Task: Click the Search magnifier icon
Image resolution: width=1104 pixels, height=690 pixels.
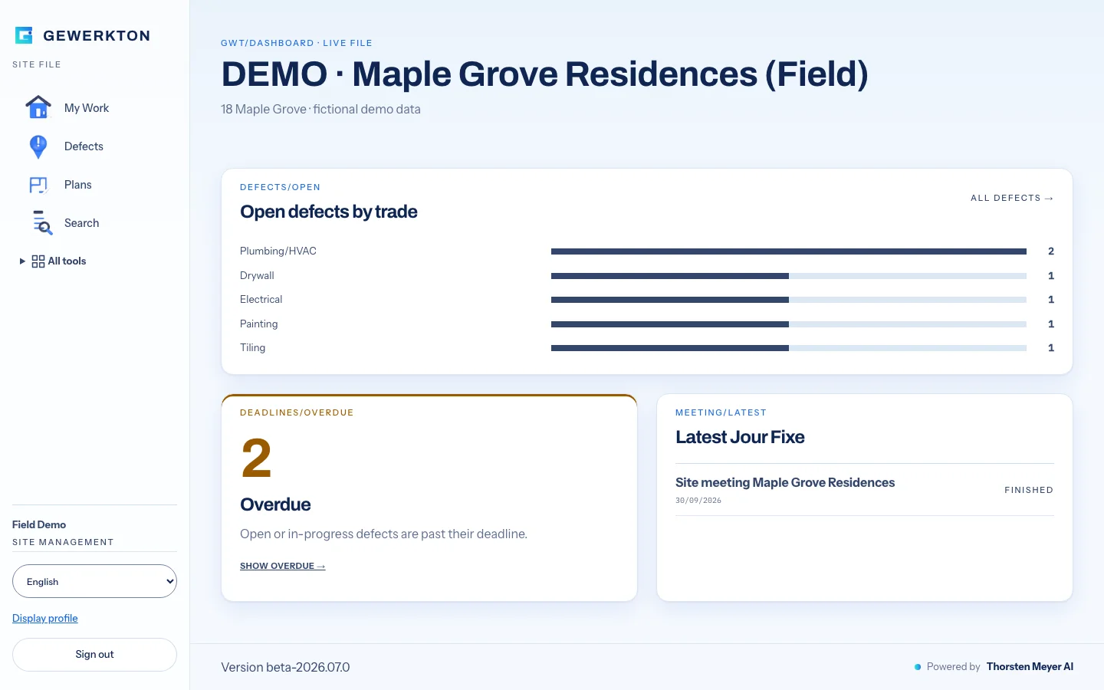Action: 42,223
